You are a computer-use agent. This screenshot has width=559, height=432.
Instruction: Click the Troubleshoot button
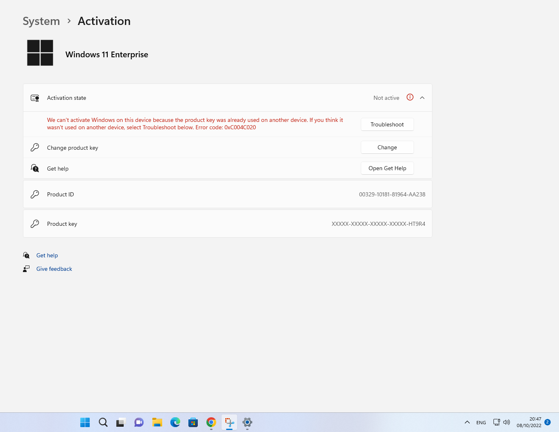pos(387,124)
